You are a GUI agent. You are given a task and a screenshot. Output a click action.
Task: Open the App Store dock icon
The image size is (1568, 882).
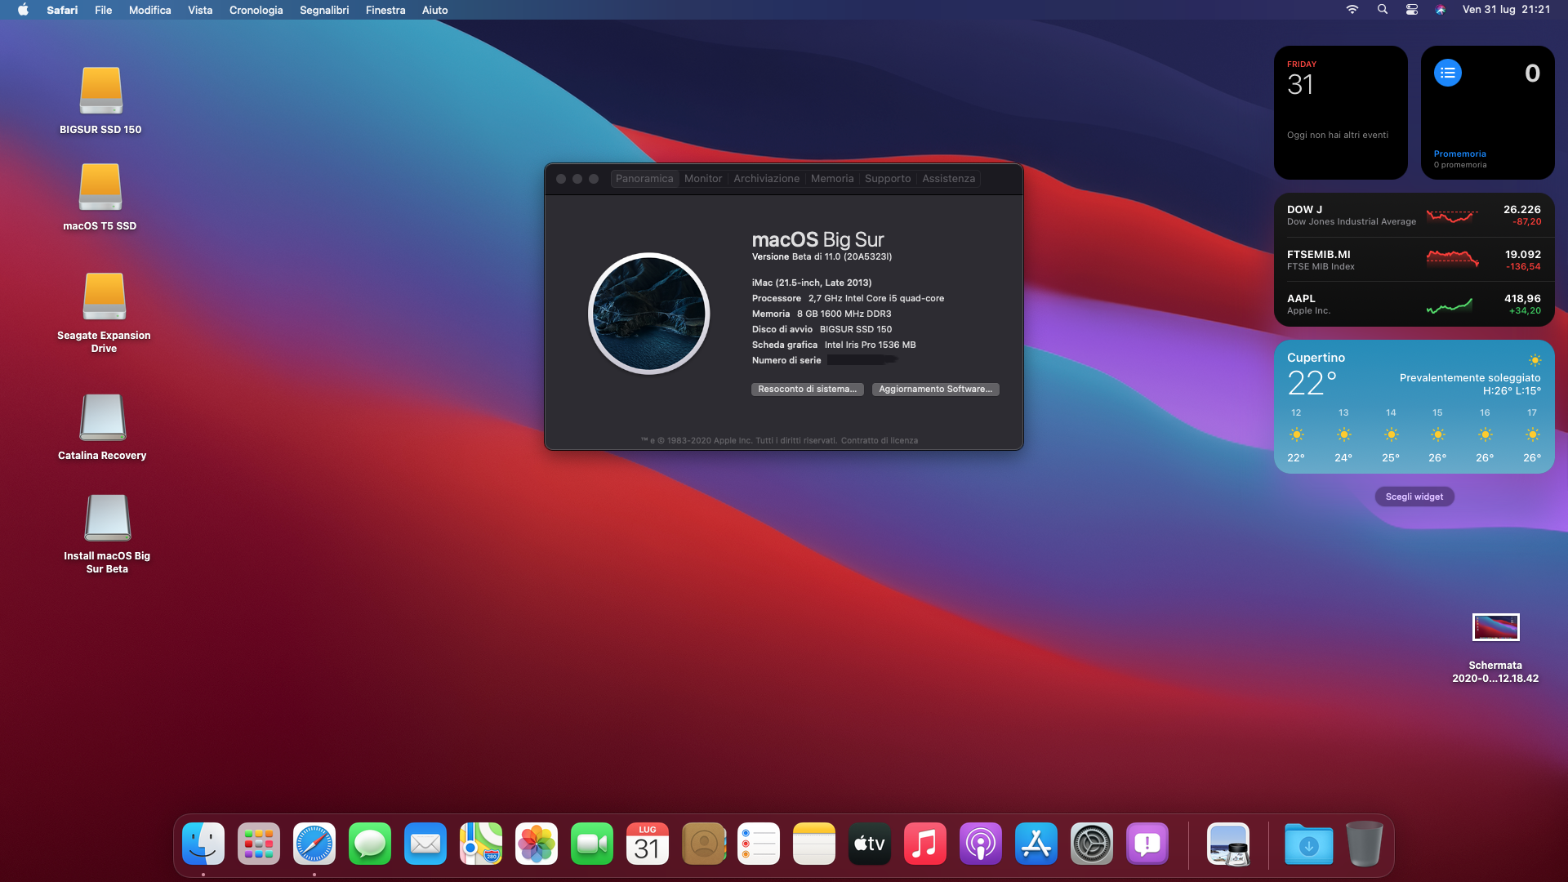pyautogui.click(x=1036, y=844)
